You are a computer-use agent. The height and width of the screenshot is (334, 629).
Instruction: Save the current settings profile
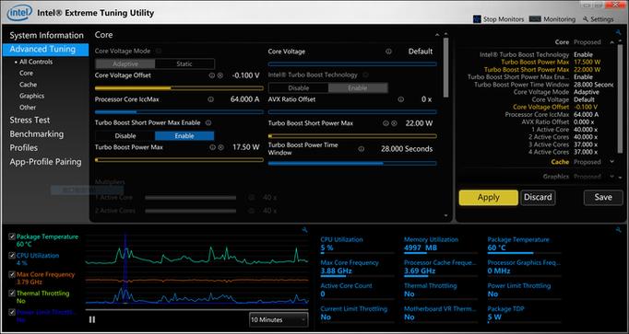point(603,197)
